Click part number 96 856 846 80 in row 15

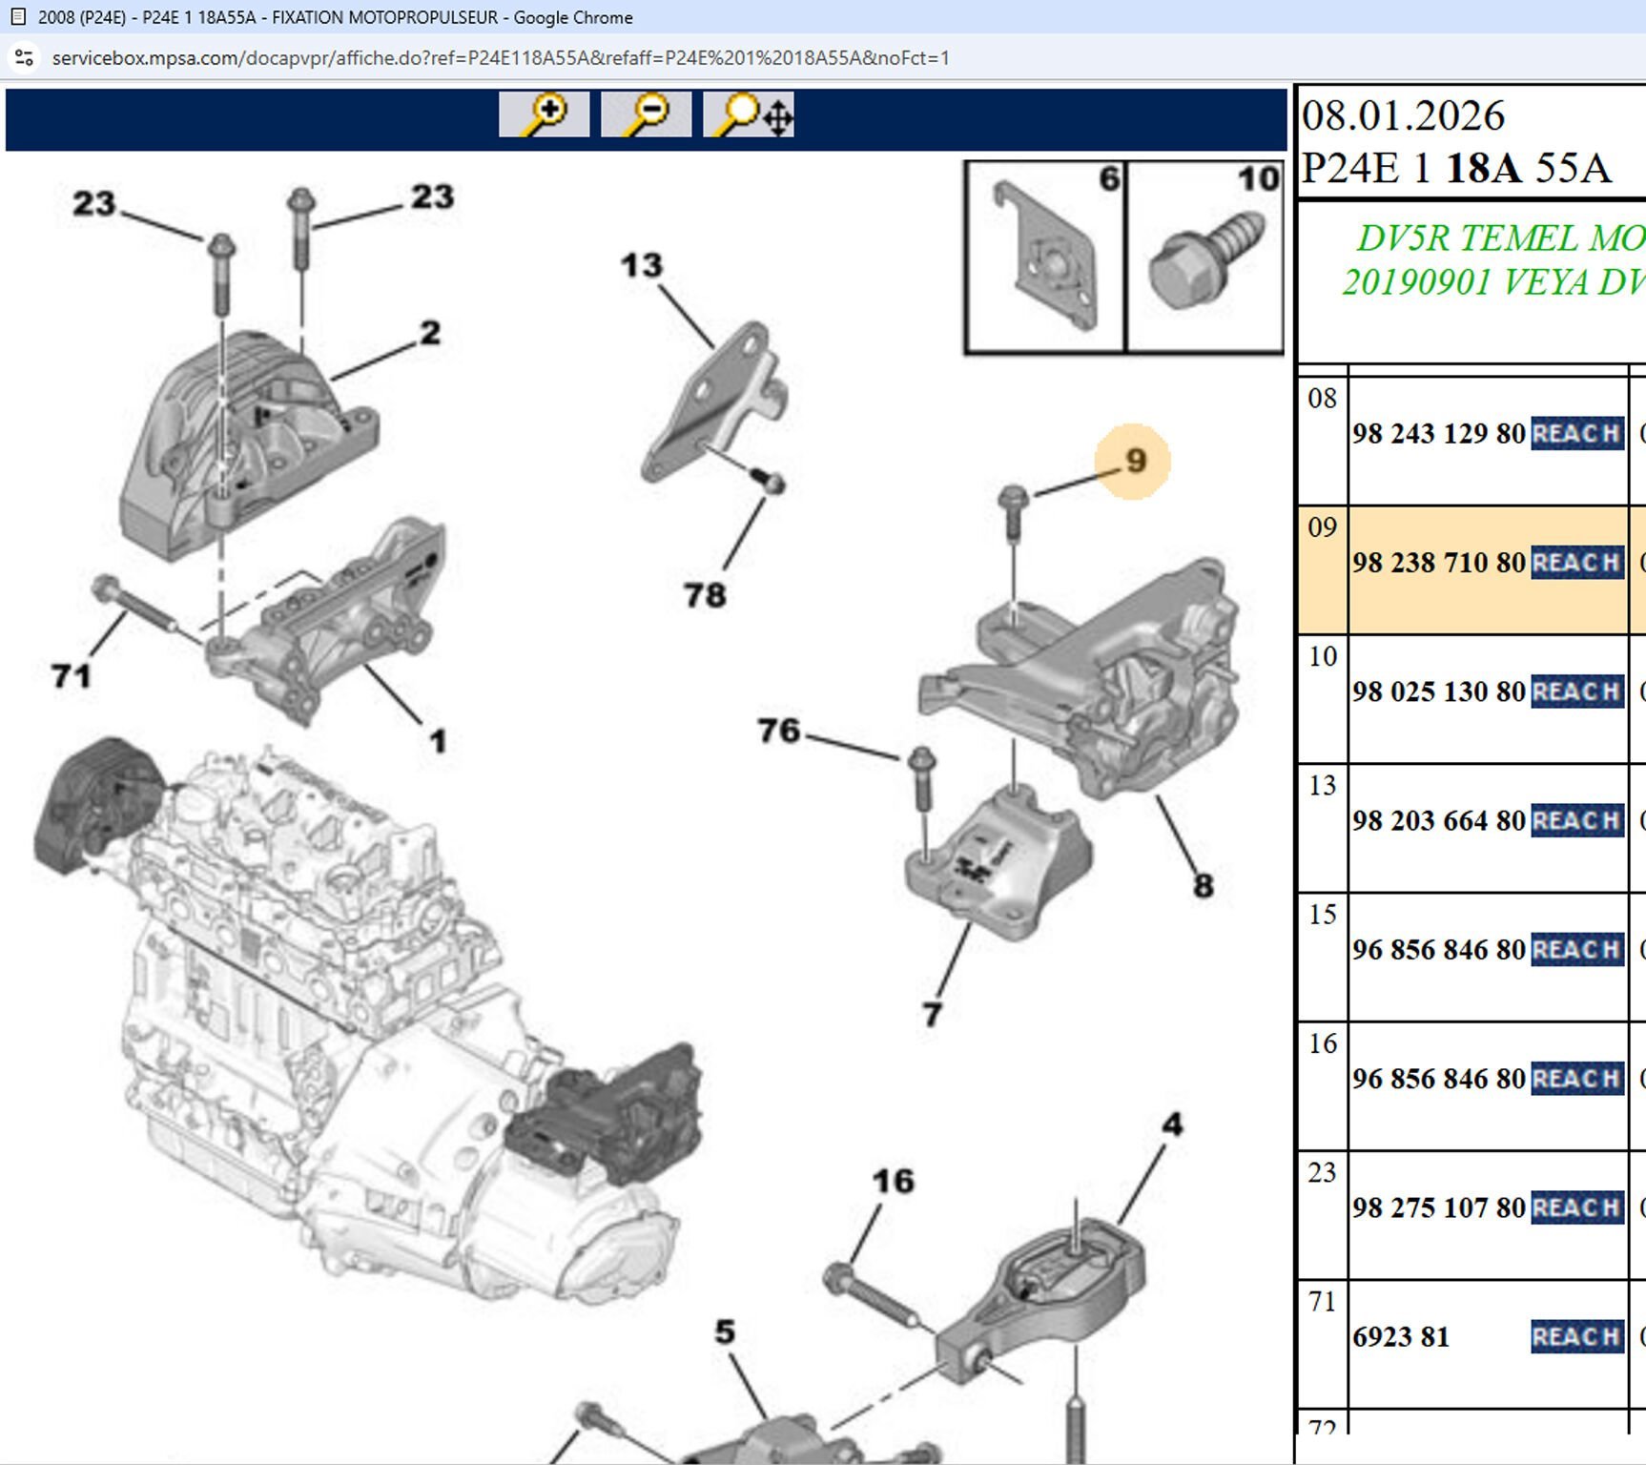[1435, 949]
